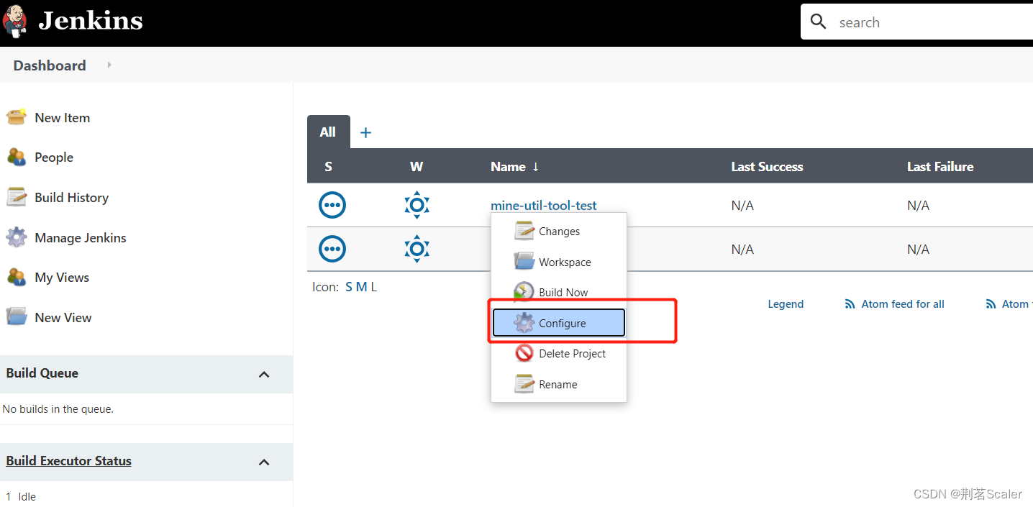
Task: Click the weather icon in the second row
Action: (417, 249)
